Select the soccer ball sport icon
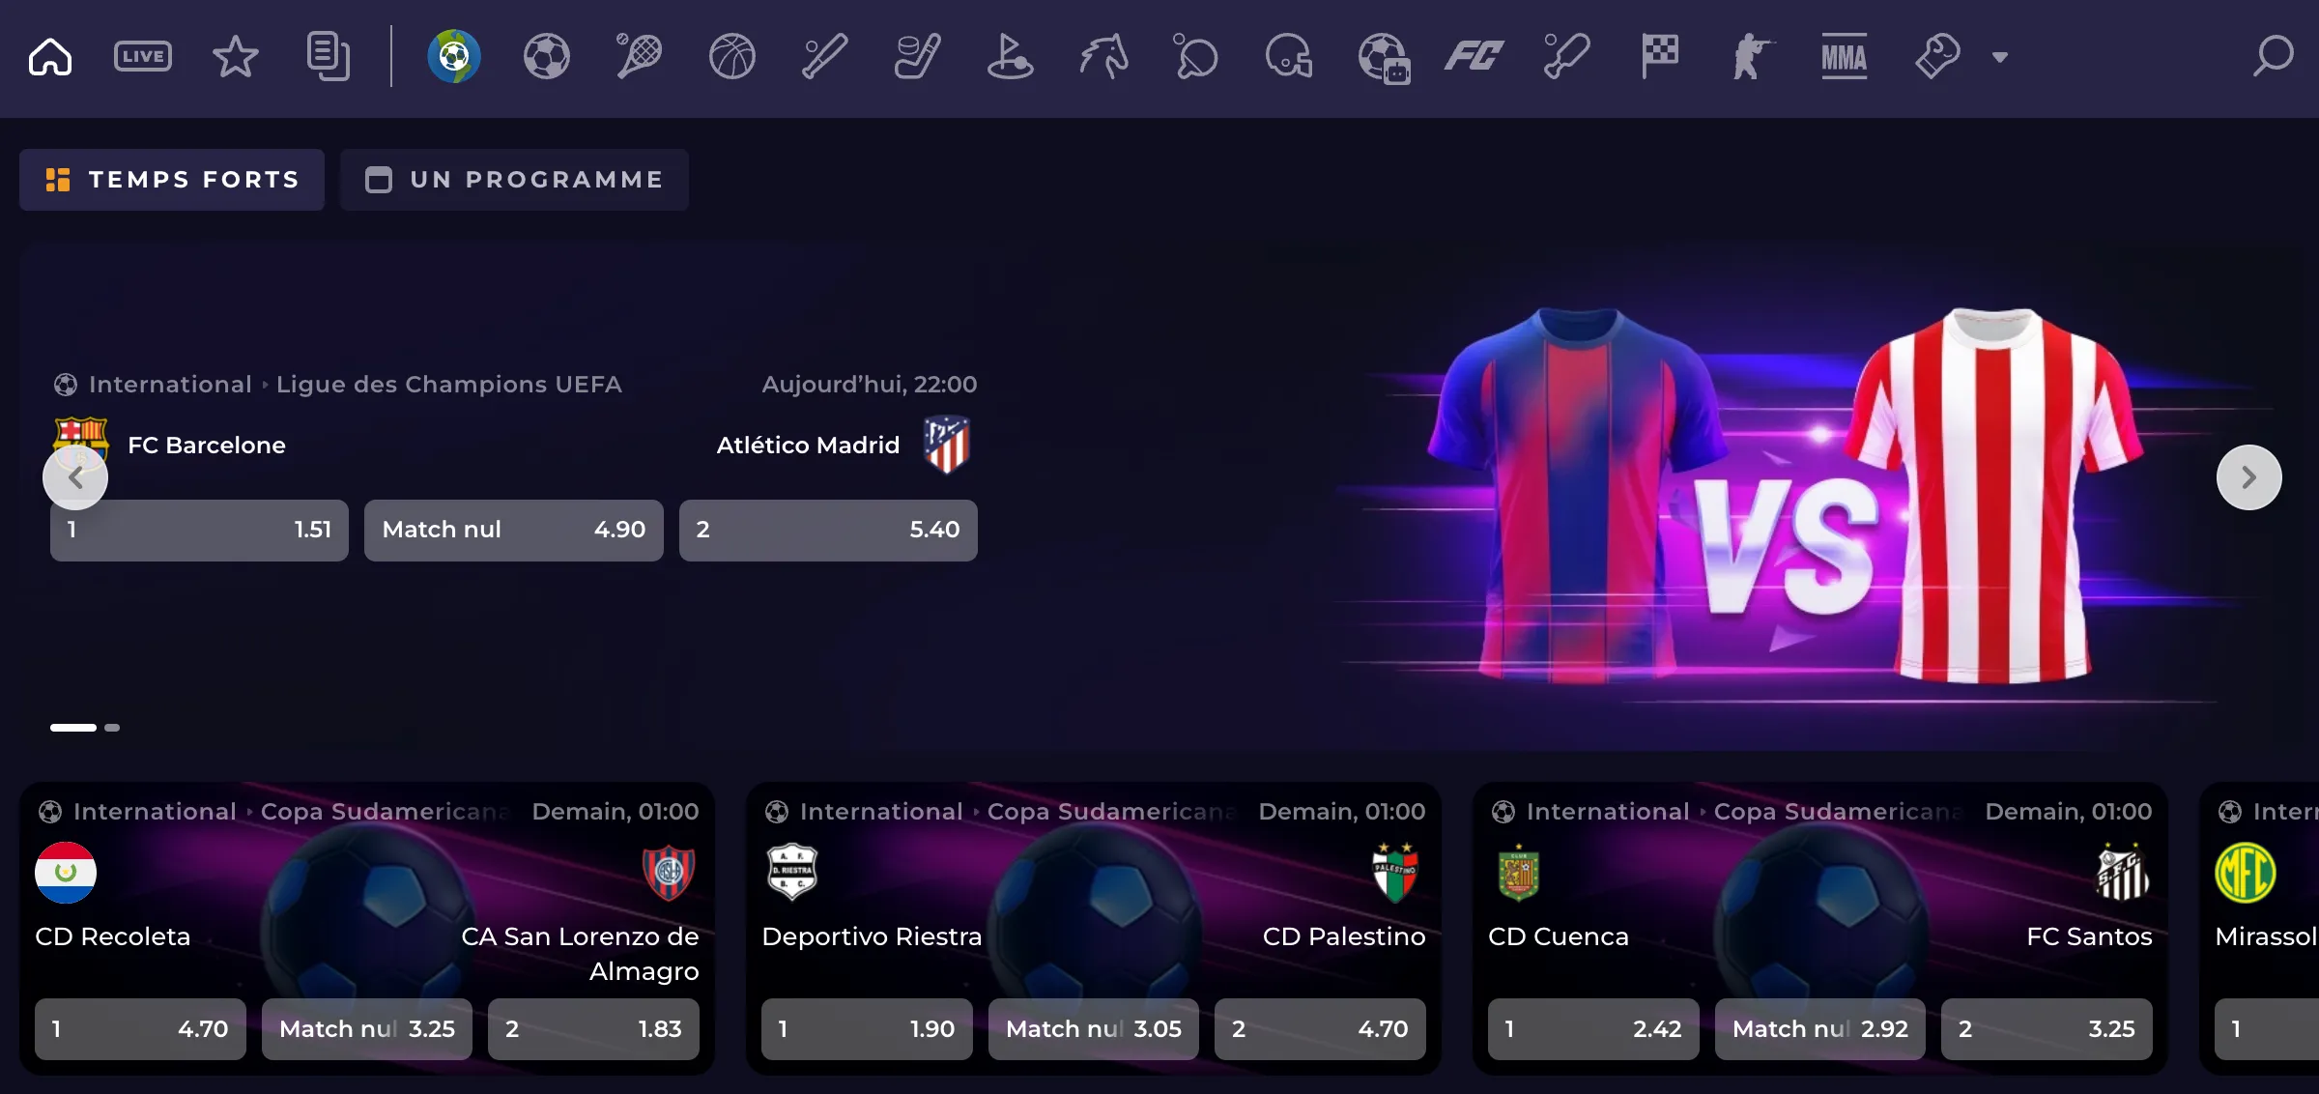Image resolution: width=2319 pixels, height=1094 pixels. (547, 57)
